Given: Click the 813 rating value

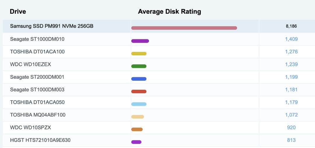Looking at the screenshot, I should pyautogui.click(x=291, y=140).
